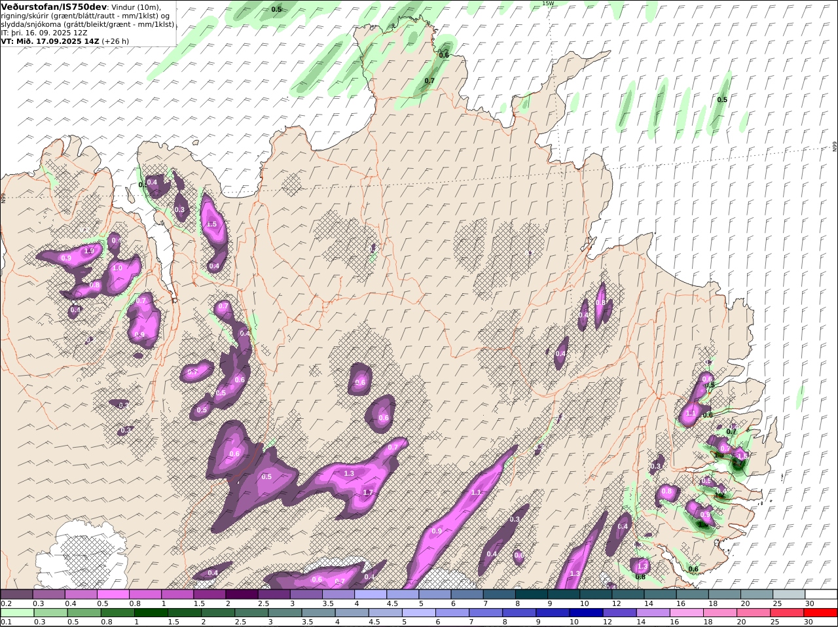Click the 1.7 precipitation value on the map
The height and width of the screenshot is (627, 838).
click(367, 492)
